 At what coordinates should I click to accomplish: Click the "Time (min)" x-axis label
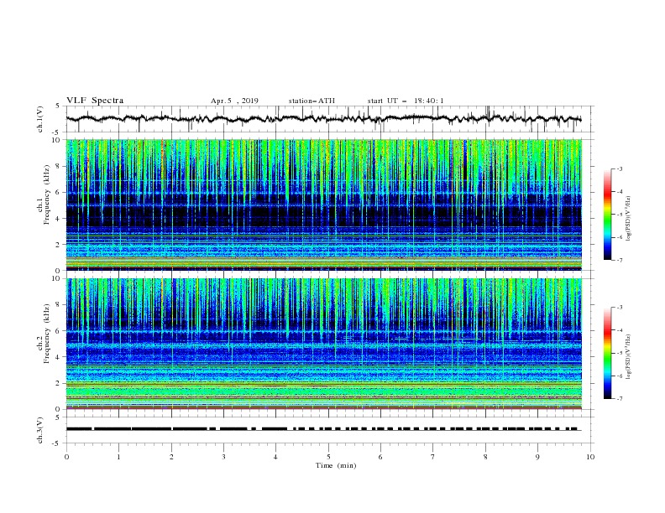[x=336, y=465]
